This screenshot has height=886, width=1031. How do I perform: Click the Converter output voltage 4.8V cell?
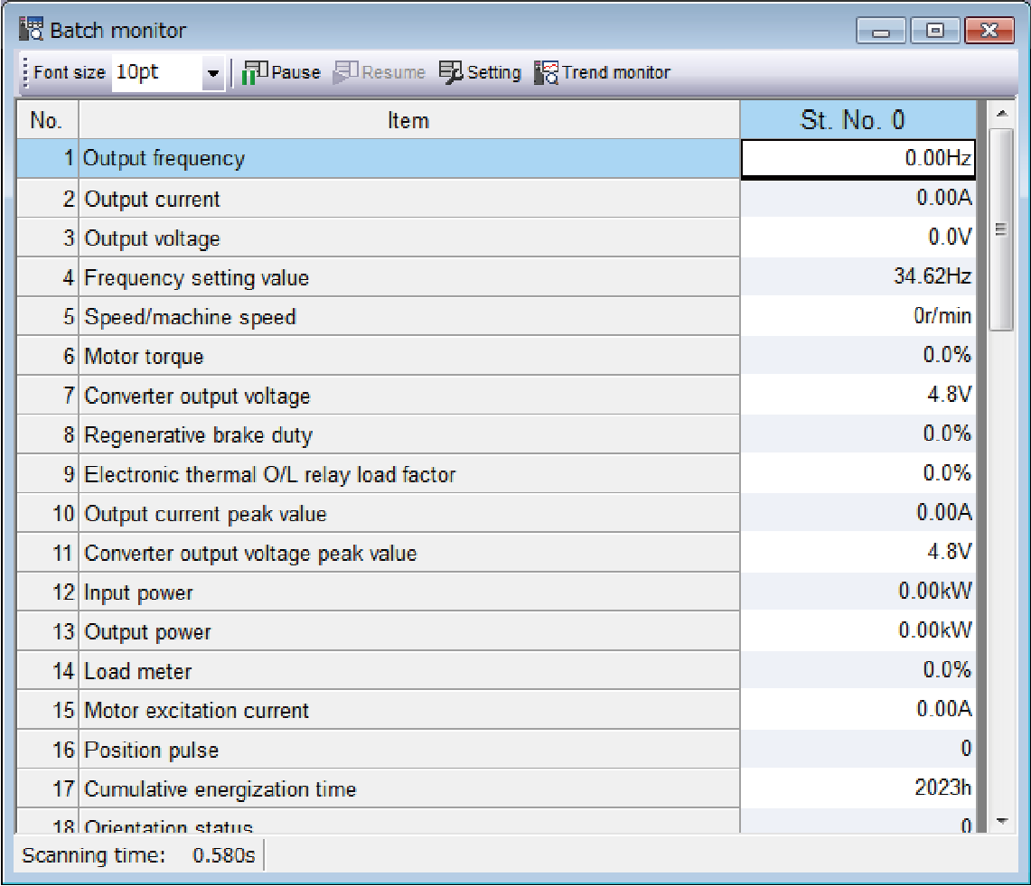click(x=857, y=396)
